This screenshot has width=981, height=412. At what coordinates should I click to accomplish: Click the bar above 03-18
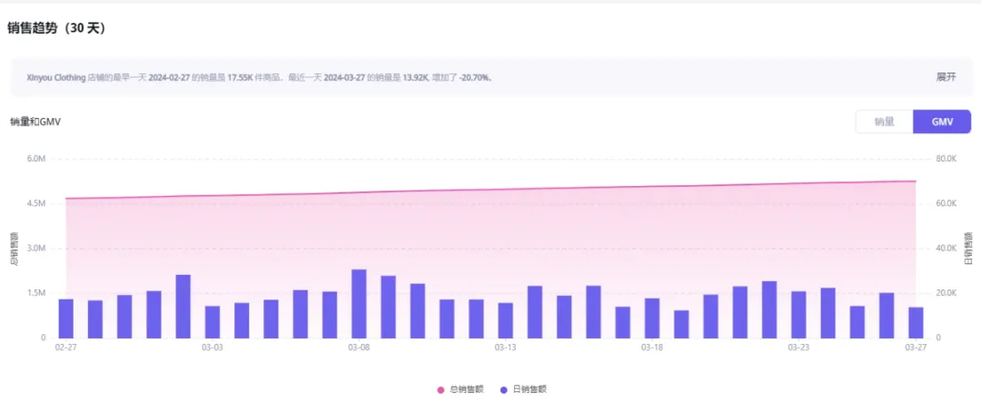(652, 319)
